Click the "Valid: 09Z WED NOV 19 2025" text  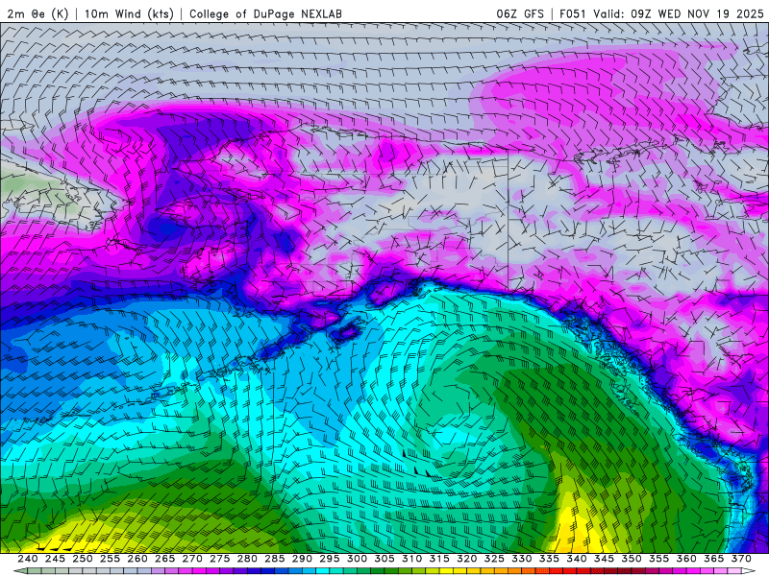tap(679, 13)
